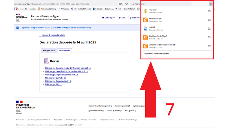Click the Reçus documents icon
229x129 pixels.
[46, 61]
